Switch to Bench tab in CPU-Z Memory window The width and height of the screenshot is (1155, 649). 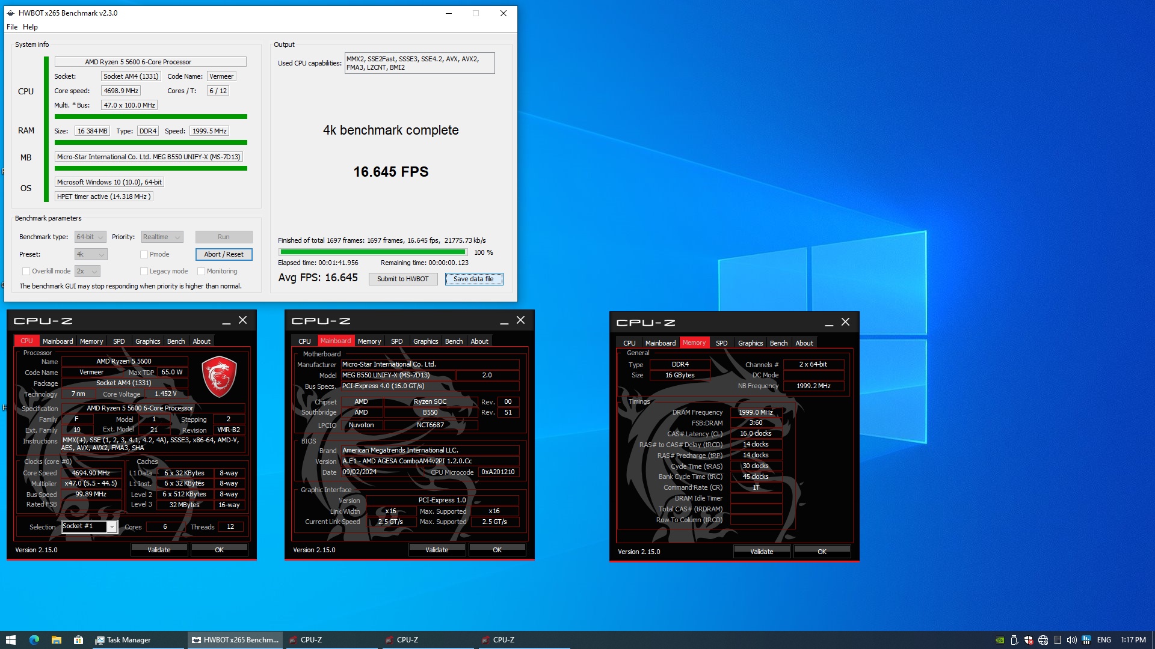pos(778,343)
